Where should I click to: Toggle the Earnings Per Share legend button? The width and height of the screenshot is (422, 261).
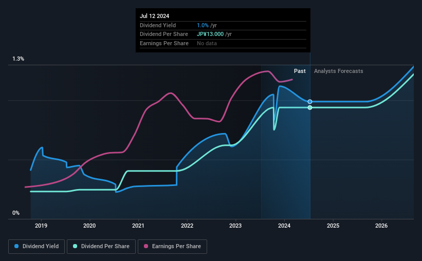tap(172, 247)
